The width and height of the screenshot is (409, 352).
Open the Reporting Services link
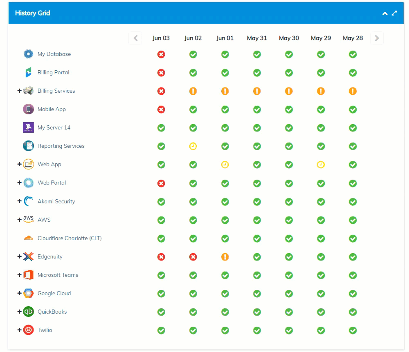pyautogui.click(x=61, y=146)
